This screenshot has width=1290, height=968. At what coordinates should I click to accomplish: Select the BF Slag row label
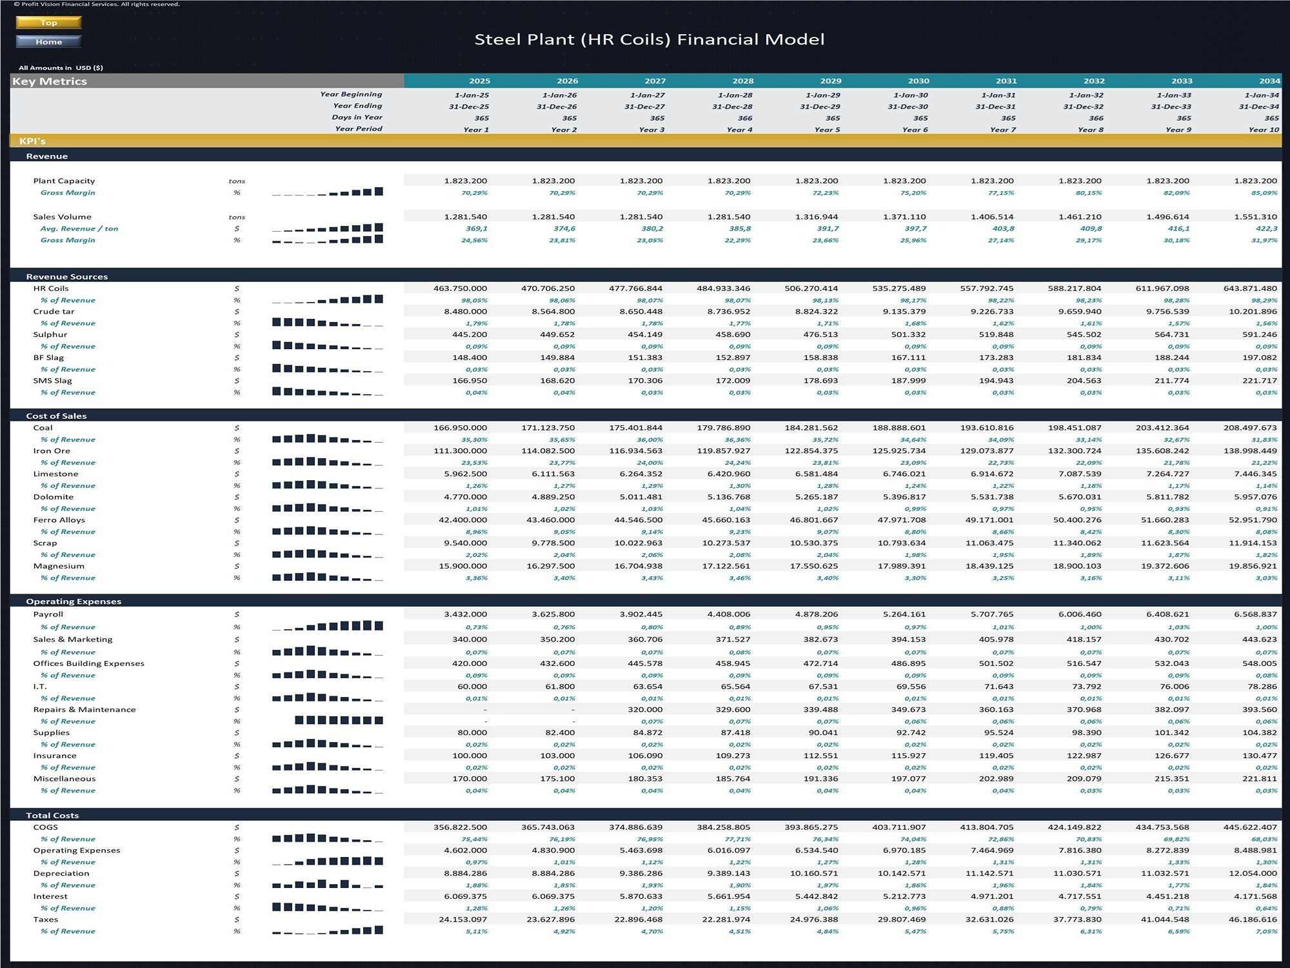pyautogui.click(x=48, y=358)
